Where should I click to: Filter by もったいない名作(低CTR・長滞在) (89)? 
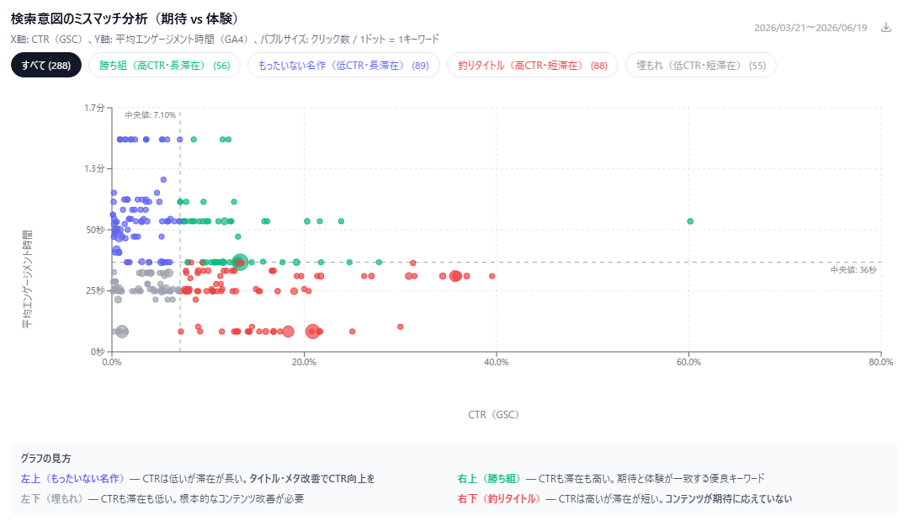[x=343, y=66]
